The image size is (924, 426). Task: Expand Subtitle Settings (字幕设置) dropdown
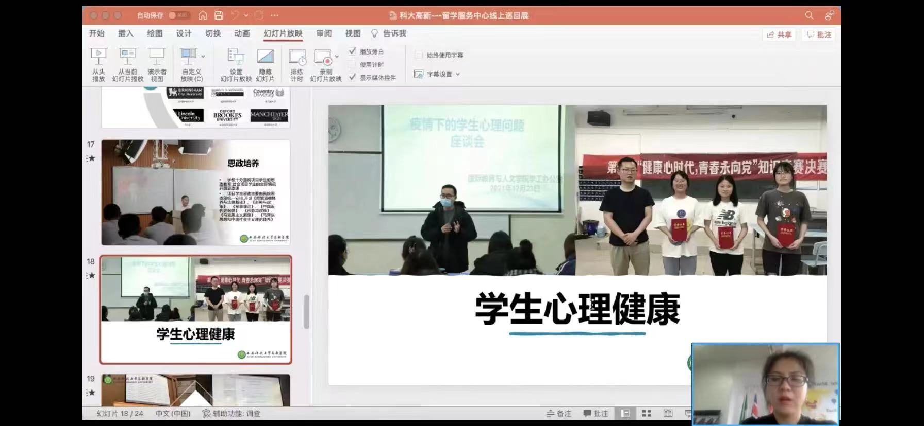pos(458,74)
